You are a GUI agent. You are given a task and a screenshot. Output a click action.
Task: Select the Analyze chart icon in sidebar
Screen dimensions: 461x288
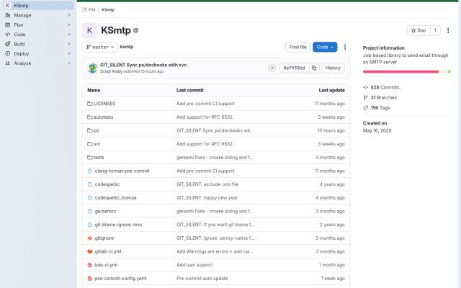8,63
